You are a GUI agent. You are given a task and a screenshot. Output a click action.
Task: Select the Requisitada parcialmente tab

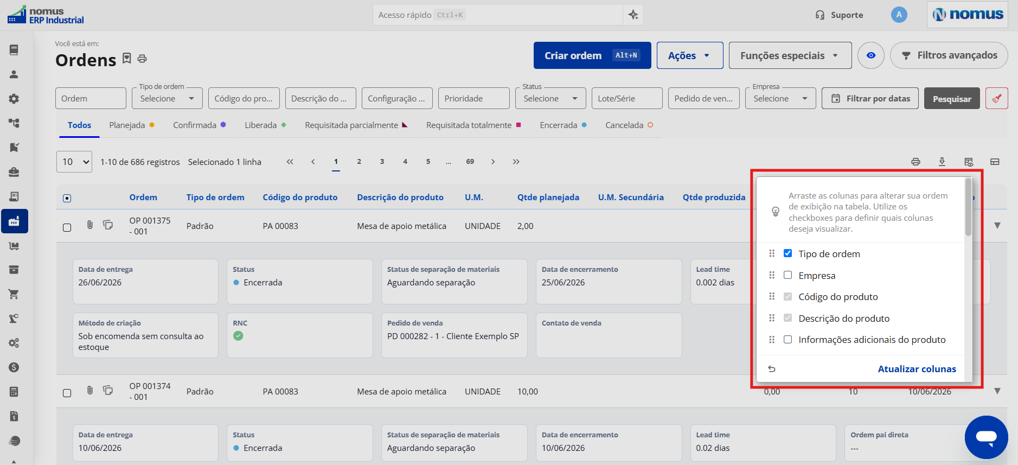pos(356,125)
